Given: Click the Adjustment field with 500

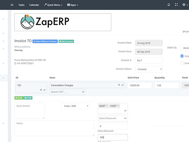Looking at the screenshot, I should [x=113, y=137].
